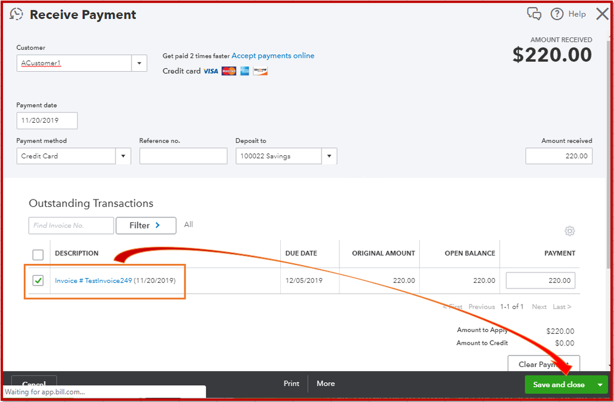Image resolution: width=614 pixels, height=402 pixels.
Task: Click the Reference no. field
Action: coord(183,156)
